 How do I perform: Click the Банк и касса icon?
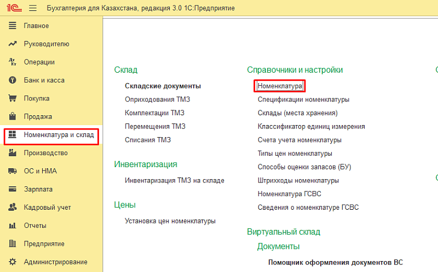tap(13, 80)
